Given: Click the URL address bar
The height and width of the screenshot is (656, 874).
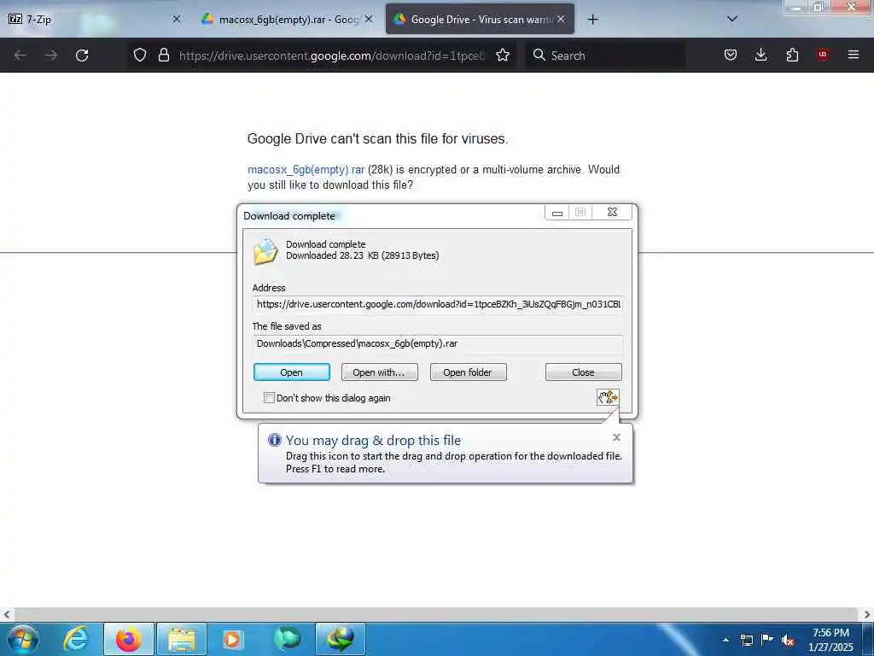Looking at the screenshot, I should pyautogui.click(x=331, y=56).
